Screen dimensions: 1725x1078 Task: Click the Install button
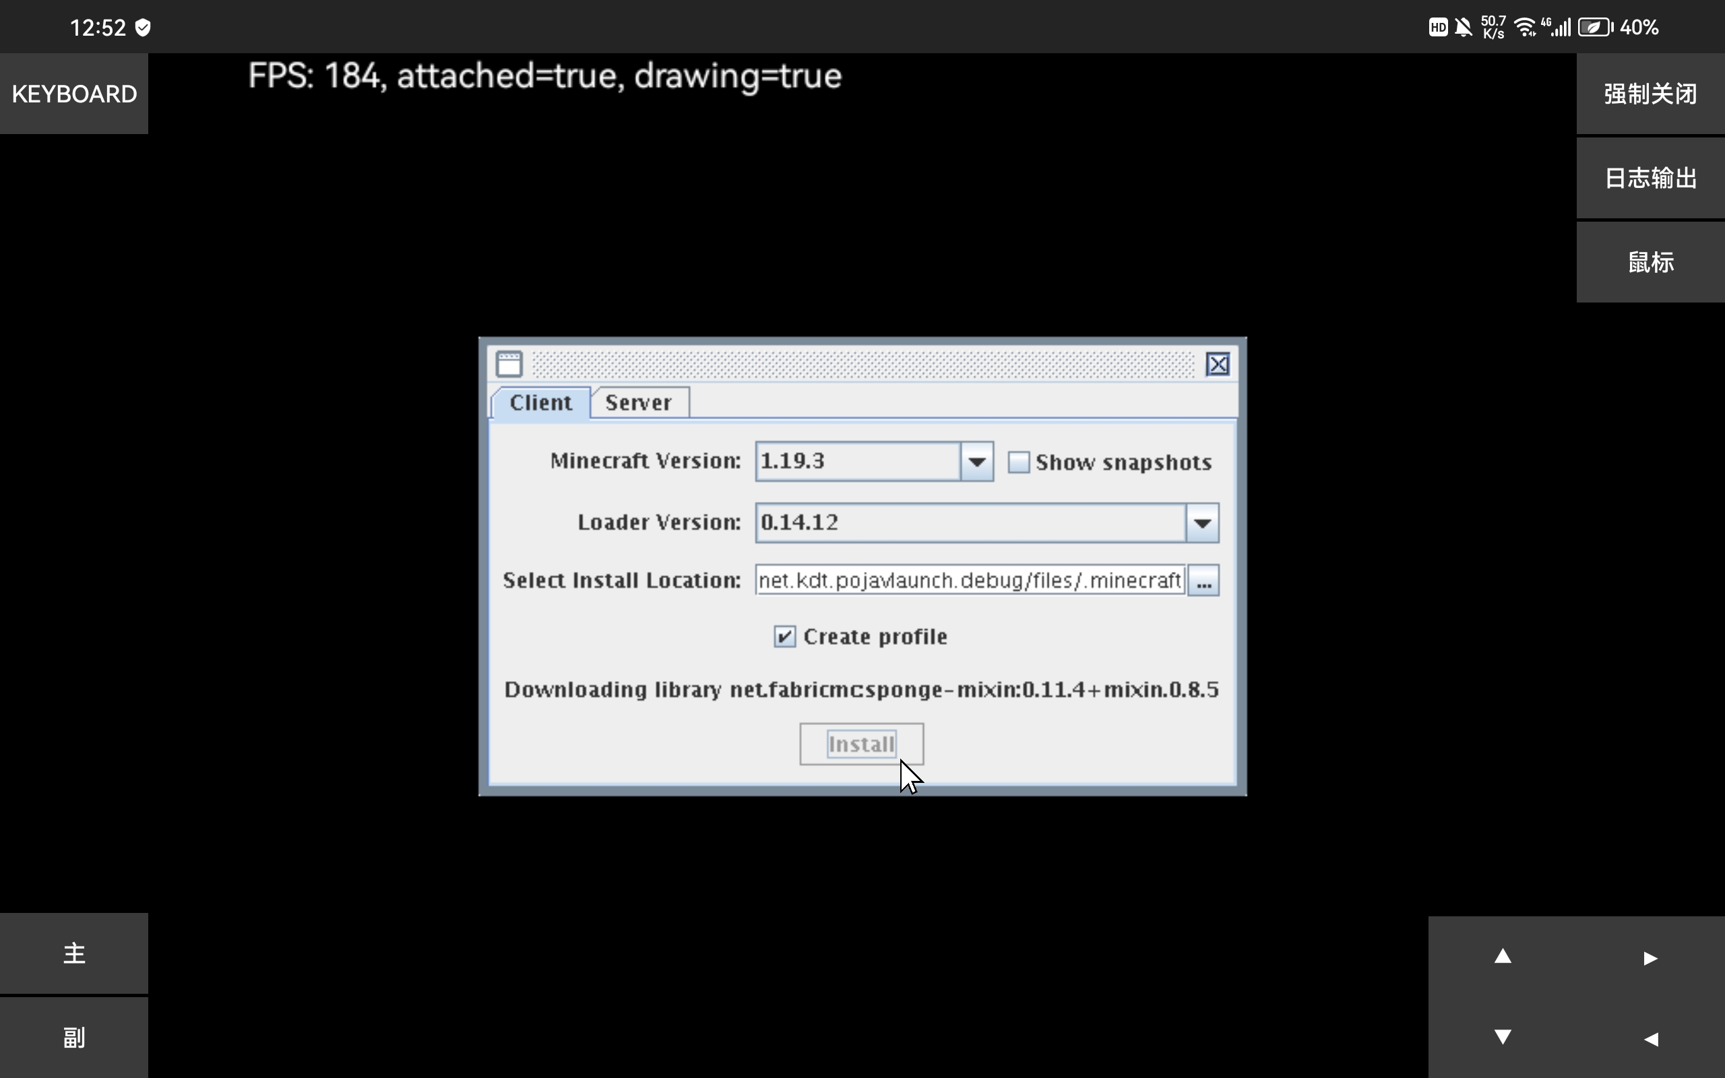point(862,742)
